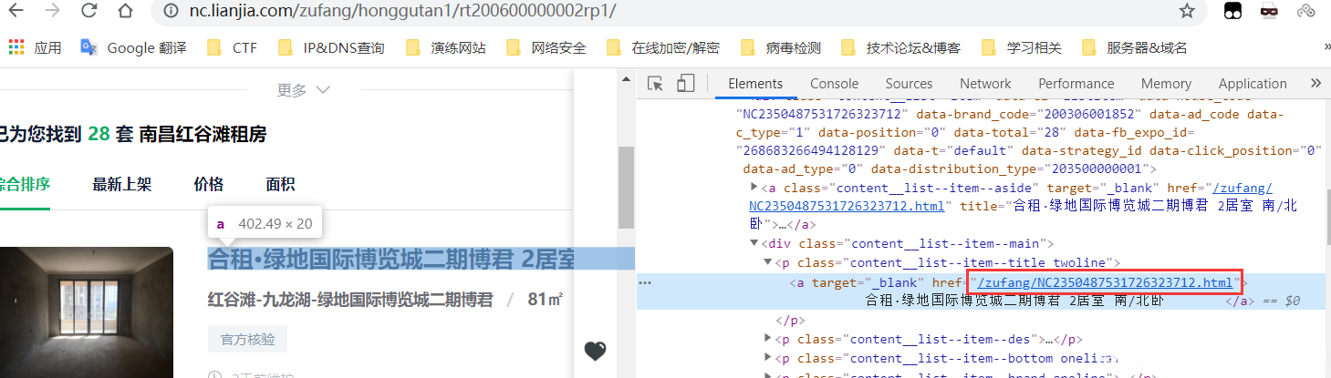Open the incognito-style mask extension icon

click(1269, 11)
